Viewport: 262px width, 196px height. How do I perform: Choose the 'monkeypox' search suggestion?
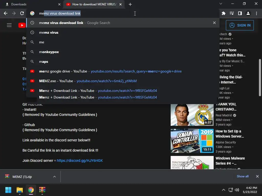tap(123, 52)
